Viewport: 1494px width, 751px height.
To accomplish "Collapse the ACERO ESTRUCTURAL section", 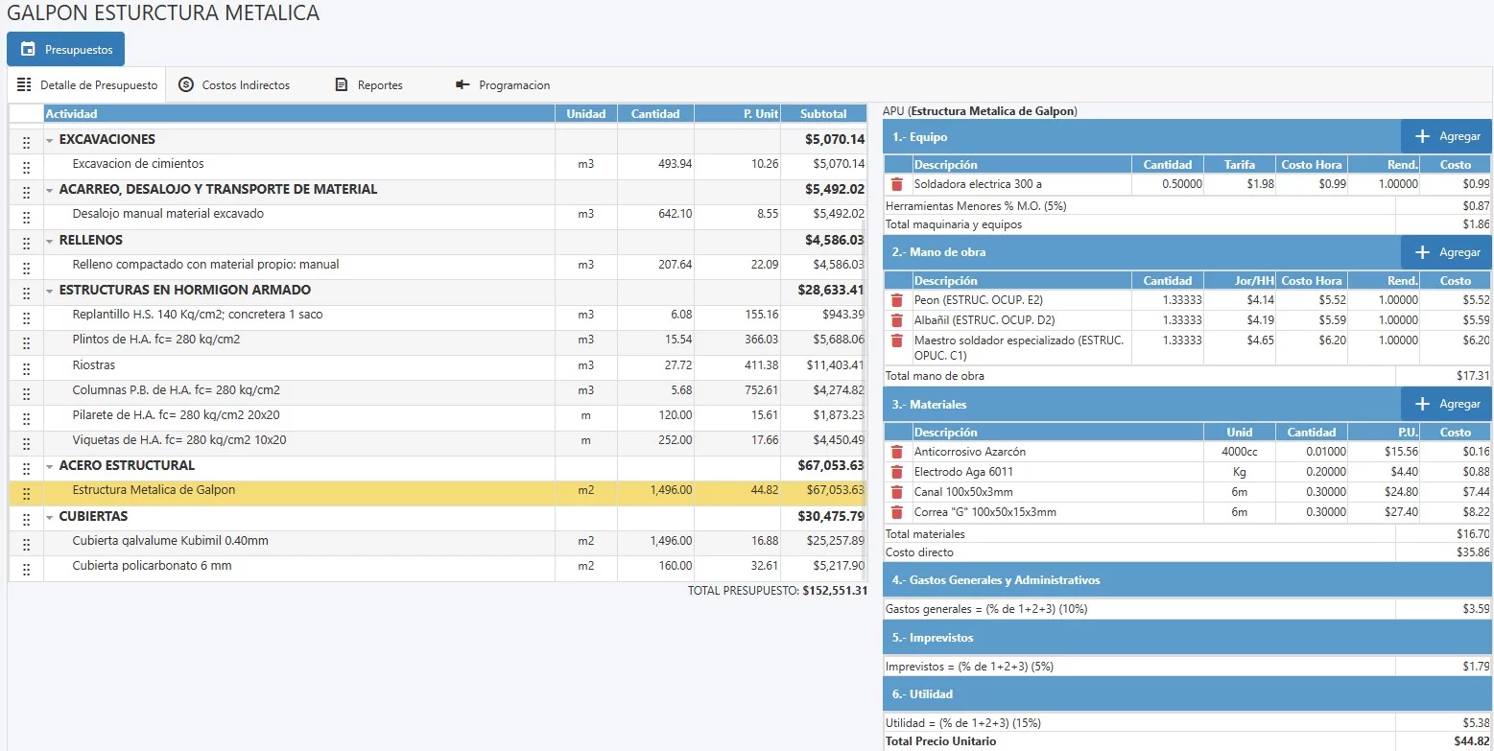I will 50,466.
